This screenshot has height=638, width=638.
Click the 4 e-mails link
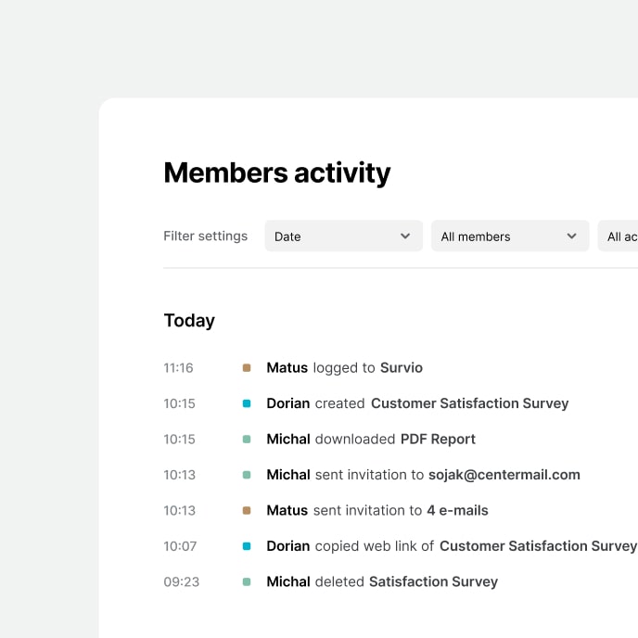457,510
